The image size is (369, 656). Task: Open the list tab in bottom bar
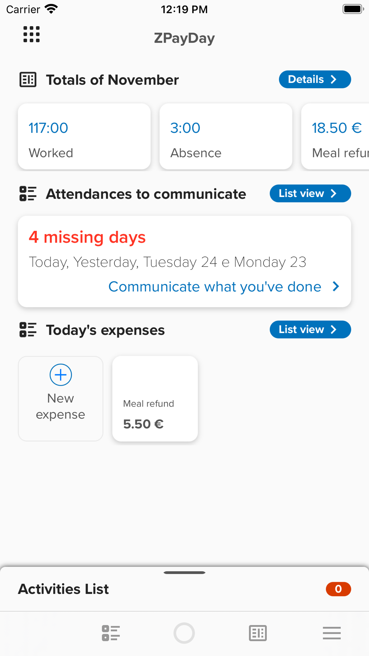point(111,633)
